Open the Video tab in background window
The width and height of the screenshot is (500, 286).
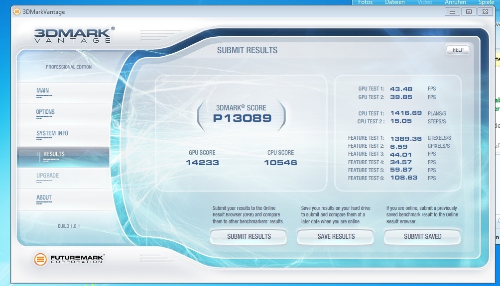425,2
